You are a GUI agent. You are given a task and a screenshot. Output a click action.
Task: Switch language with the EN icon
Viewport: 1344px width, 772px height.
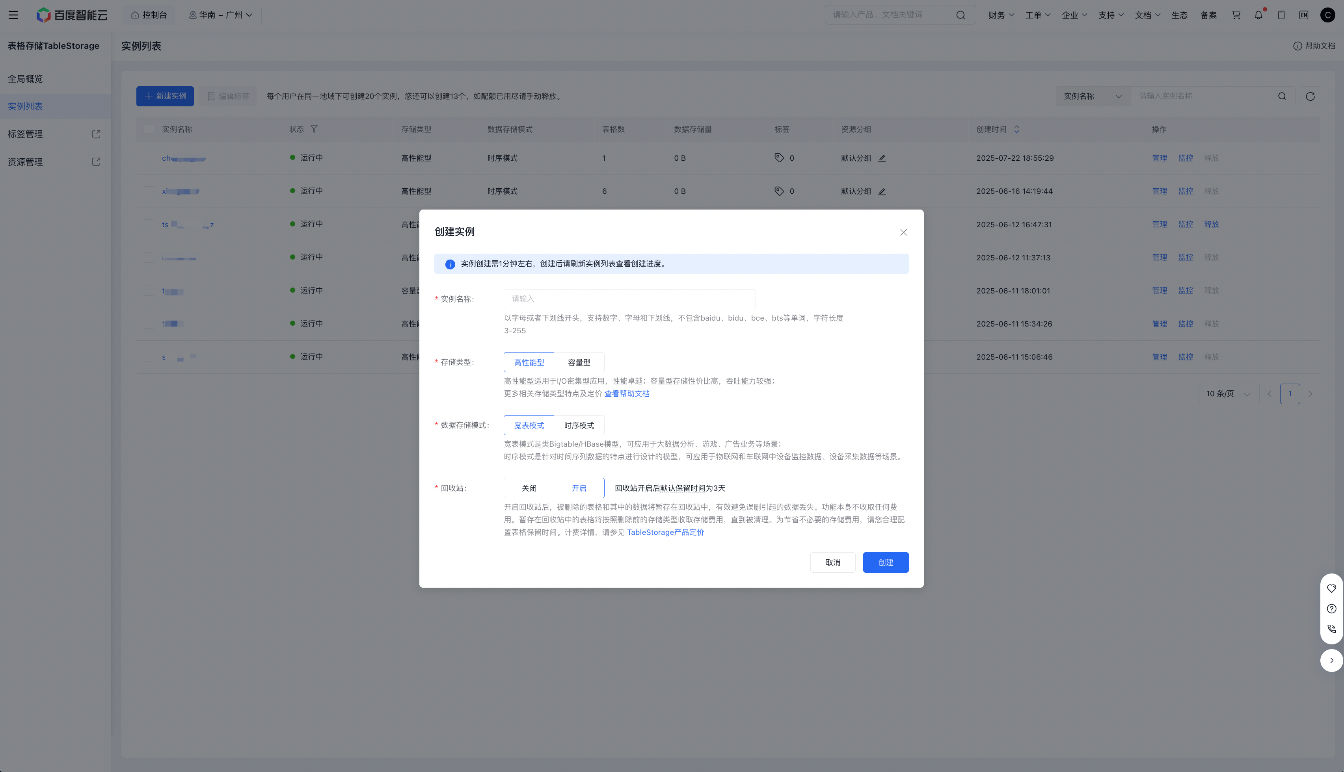coord(1304,15)
